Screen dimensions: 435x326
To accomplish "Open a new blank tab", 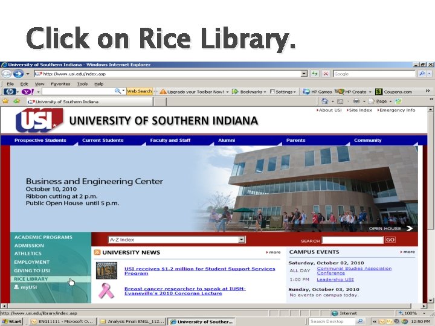I will 159,102.
